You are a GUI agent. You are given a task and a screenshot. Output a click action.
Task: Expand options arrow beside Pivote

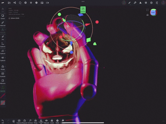click(5, 66)
